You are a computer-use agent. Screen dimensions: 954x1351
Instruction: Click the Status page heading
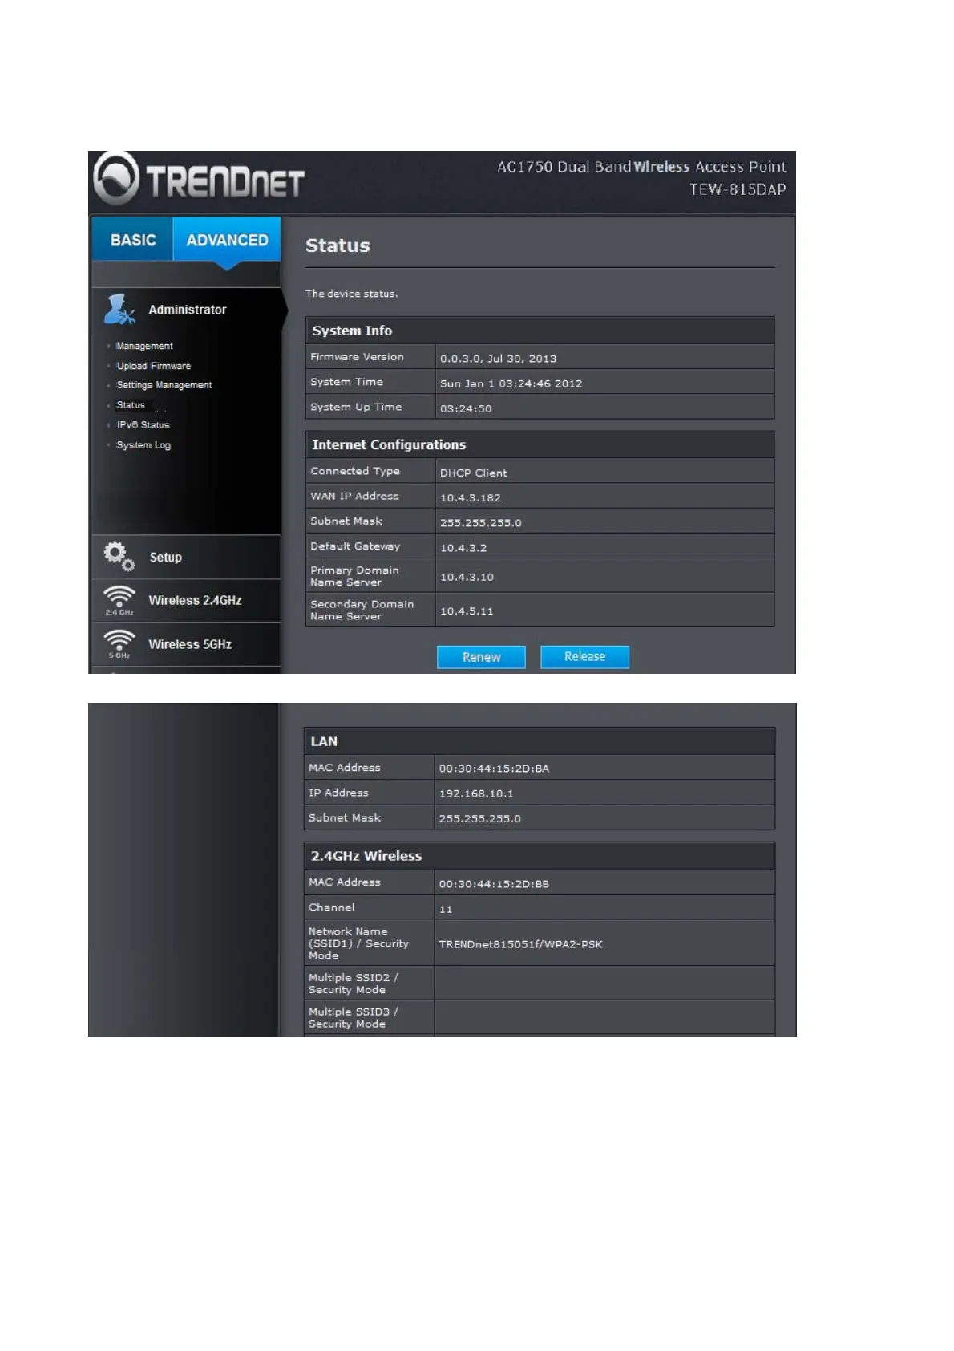[x=338, y=245]
